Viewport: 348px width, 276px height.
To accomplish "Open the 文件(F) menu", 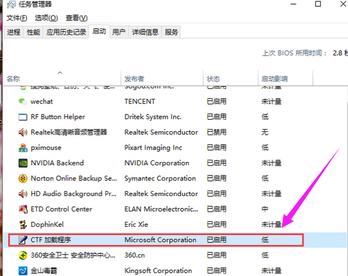I will click(x=17, y=18).
